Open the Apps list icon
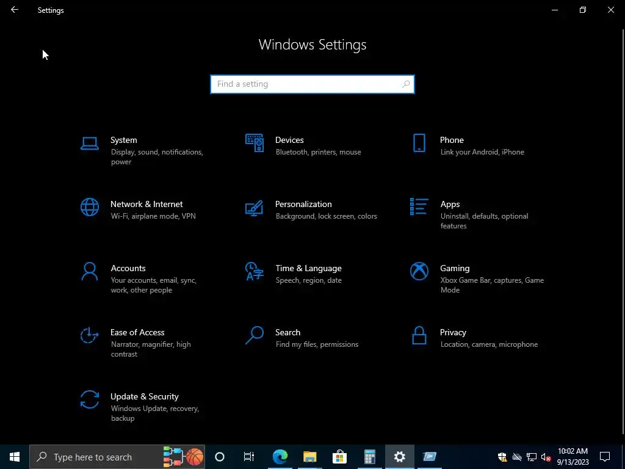Screen dimensions: 625x469 click(419, 206)
